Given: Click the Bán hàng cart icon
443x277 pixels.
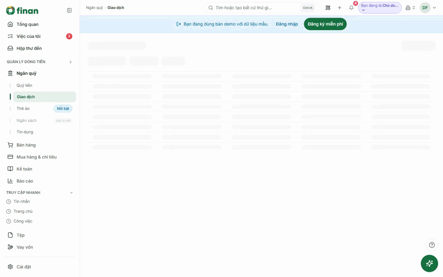Looking at the screenshot, I should click(x=10, y=145).
